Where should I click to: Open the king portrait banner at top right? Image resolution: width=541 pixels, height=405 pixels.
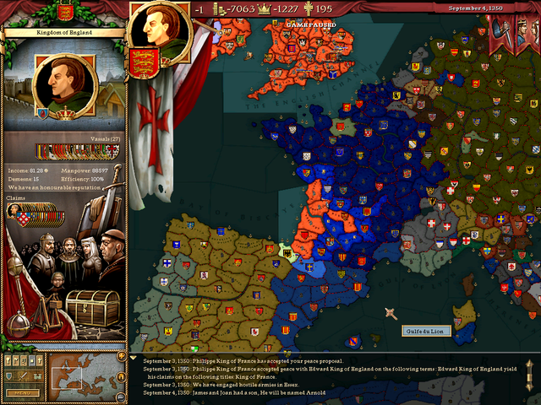[x=527, y=33]
